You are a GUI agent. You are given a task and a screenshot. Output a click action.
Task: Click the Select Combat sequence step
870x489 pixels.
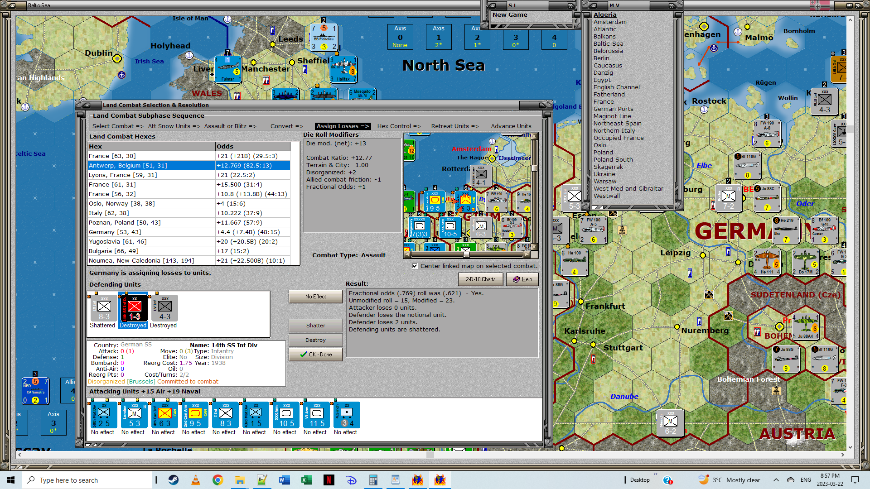pyautogui.click(x=118, y=126)
